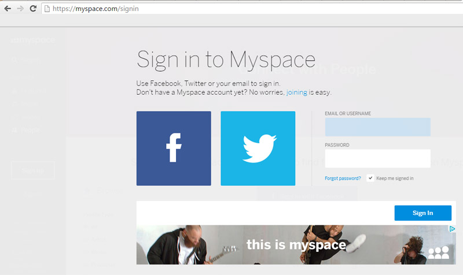Click the page icon in address bar
This screenshot has width=463, height=275.
pyautogui.click(x=47, y=9)
